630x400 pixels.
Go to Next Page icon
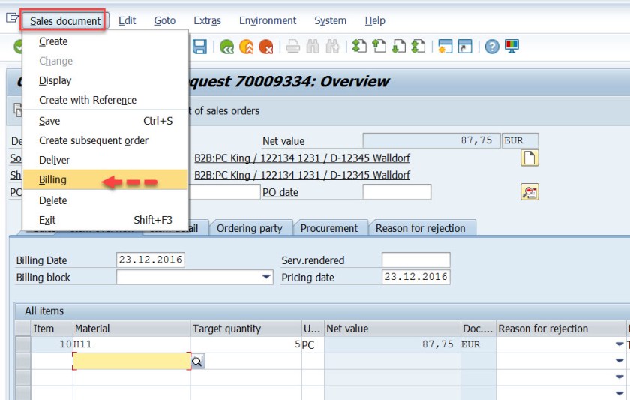pyautogui.click(x=398, y=47)
